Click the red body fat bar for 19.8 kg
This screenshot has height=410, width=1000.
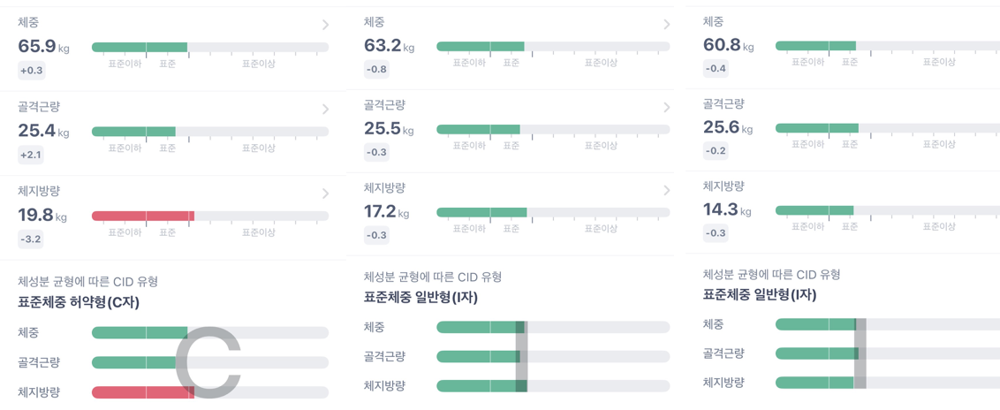pos(143,216)
